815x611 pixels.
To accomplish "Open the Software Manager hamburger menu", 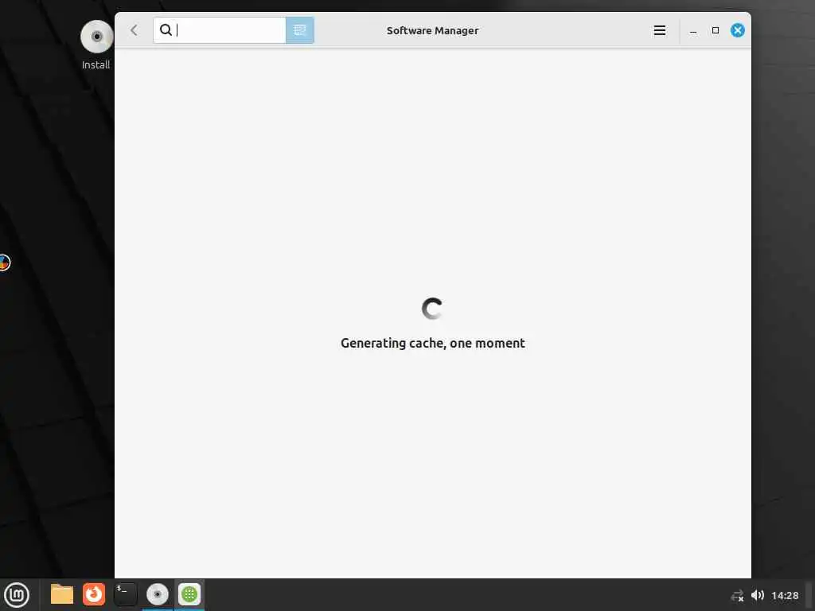I will click(x=660, y=30).
